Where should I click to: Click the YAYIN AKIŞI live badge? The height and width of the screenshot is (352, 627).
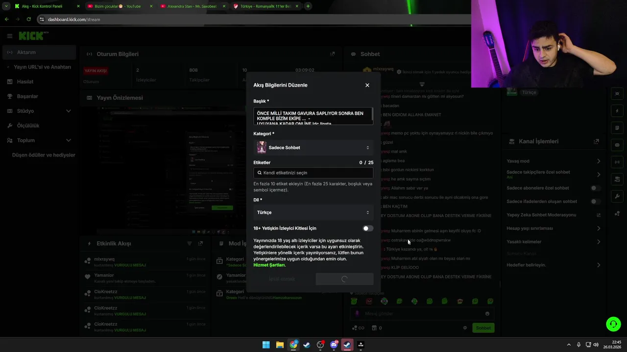coord(96,71)
